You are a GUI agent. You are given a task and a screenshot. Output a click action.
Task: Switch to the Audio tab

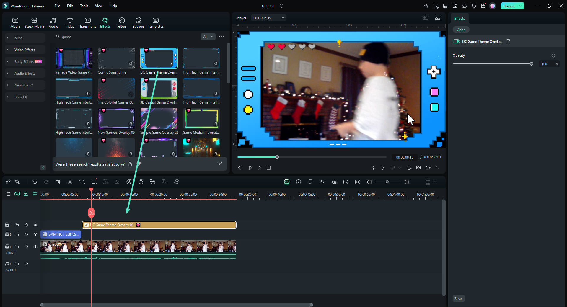tap(53, 23)
